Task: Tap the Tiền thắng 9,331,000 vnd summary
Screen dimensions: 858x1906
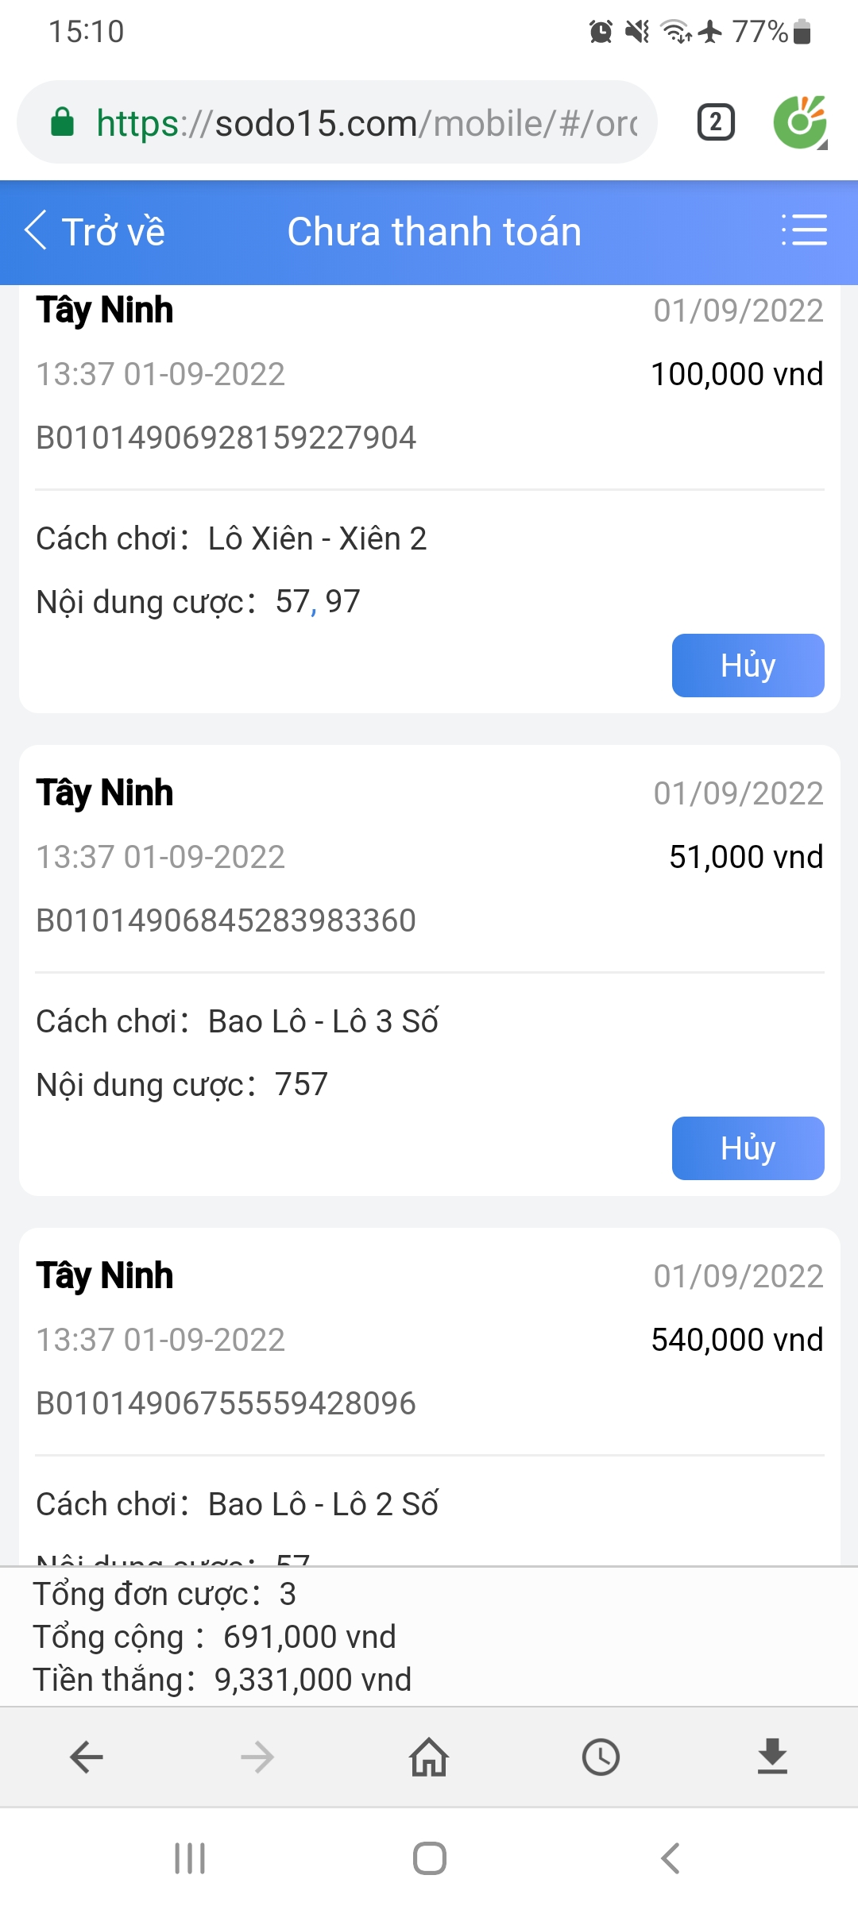Action: [x=222, y=1680]
